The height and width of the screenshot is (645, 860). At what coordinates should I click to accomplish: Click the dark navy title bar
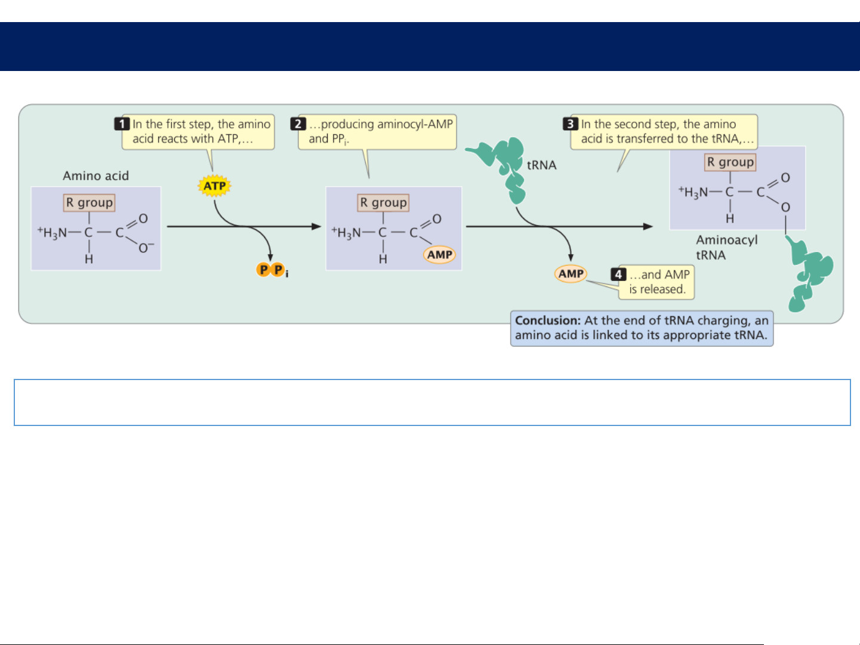[x=430, y=47]
